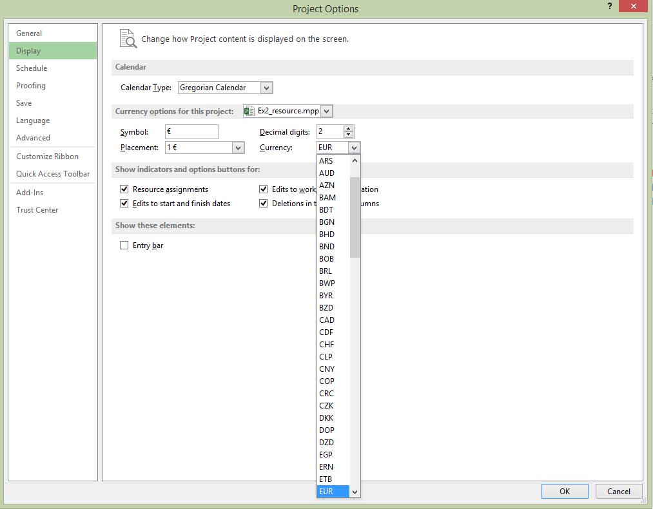Screen dimensions: 653x509
Task: Open Advanced options
Action: 53,138
